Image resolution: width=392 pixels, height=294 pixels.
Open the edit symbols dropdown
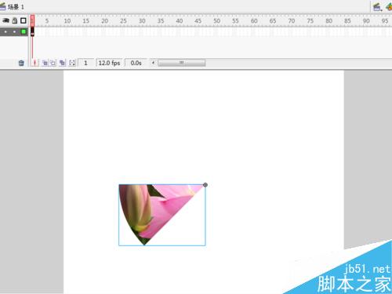(x=389, y=6)
